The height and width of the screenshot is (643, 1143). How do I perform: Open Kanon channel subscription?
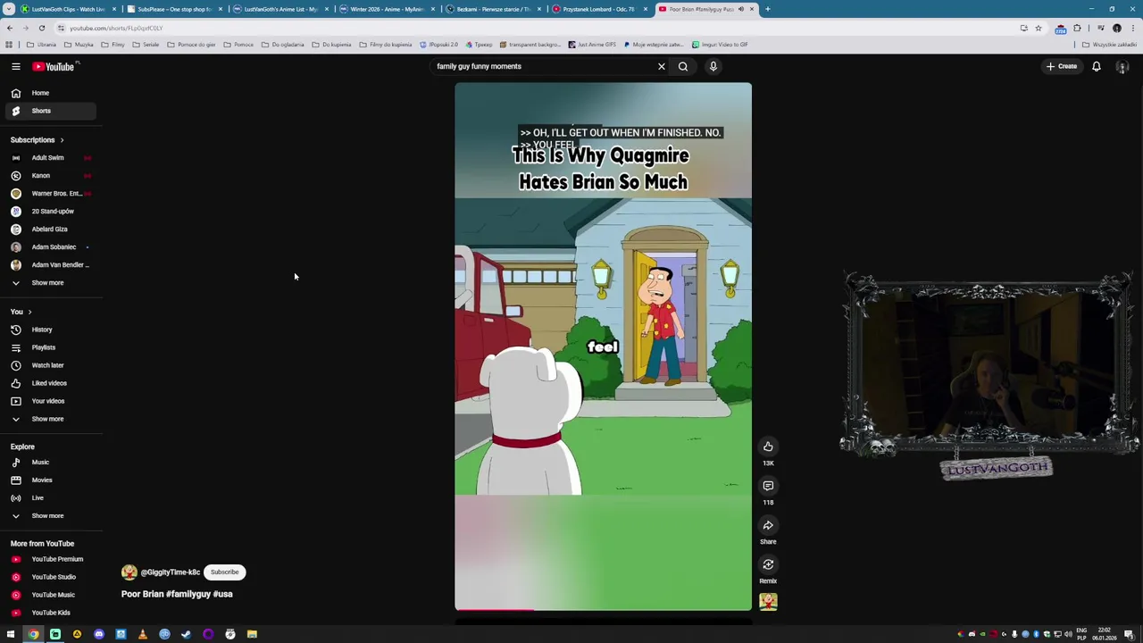pos(49,176)
